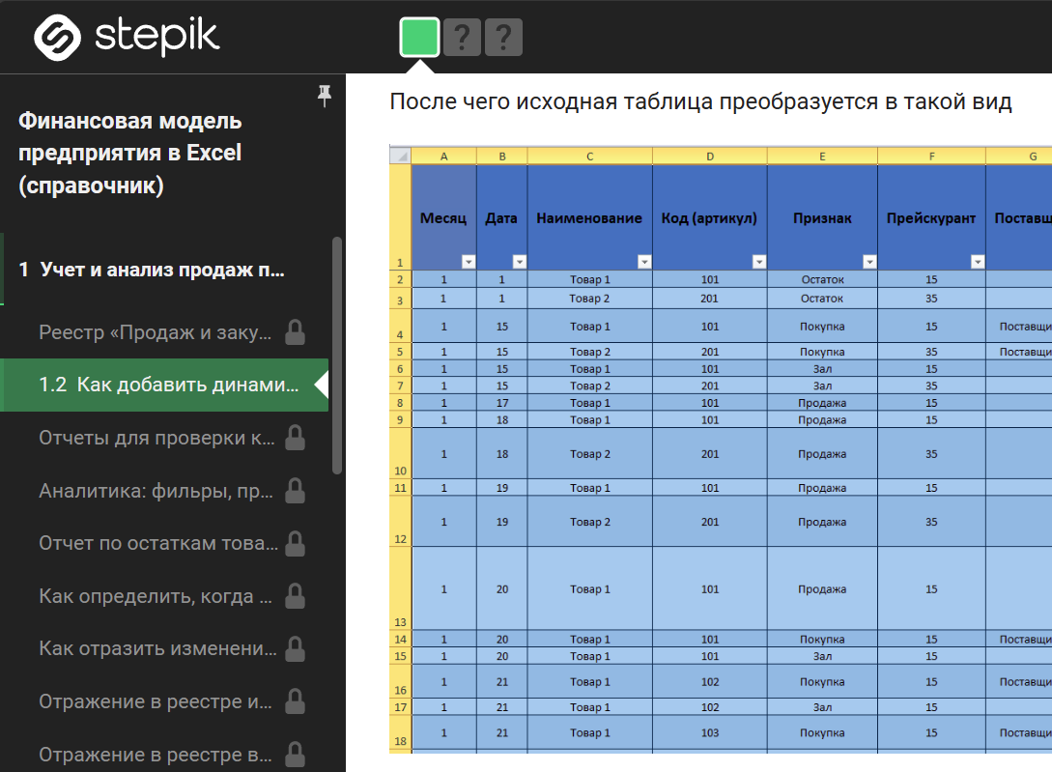Click lock icon beside Как определить, когда

(x=296, y=596)
